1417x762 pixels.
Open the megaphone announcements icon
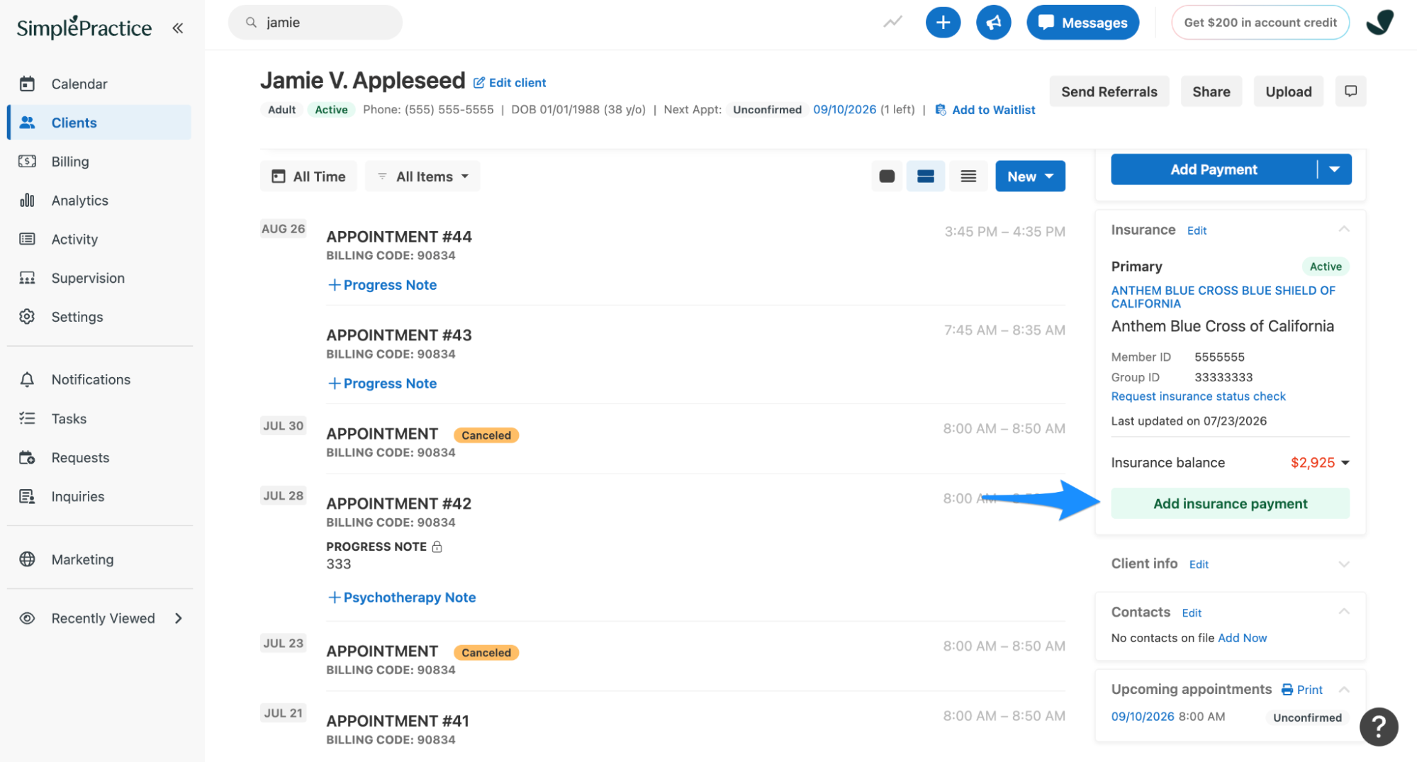(x=993, y=23)
